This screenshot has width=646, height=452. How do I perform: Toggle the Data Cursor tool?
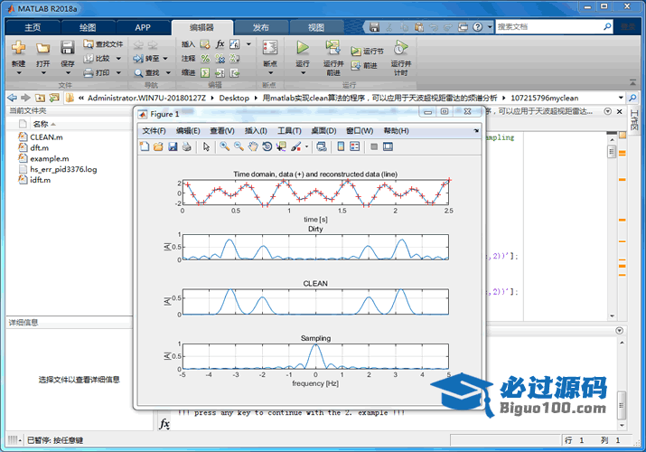click(x=281, y=146)
